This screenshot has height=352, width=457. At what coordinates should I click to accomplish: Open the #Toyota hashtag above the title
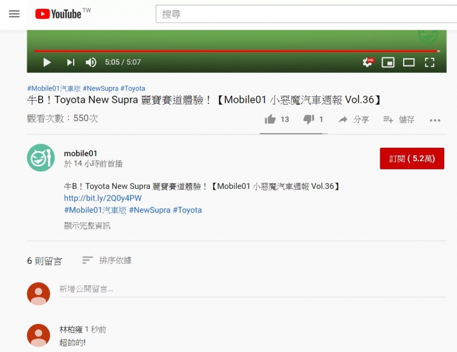(133, 88)
